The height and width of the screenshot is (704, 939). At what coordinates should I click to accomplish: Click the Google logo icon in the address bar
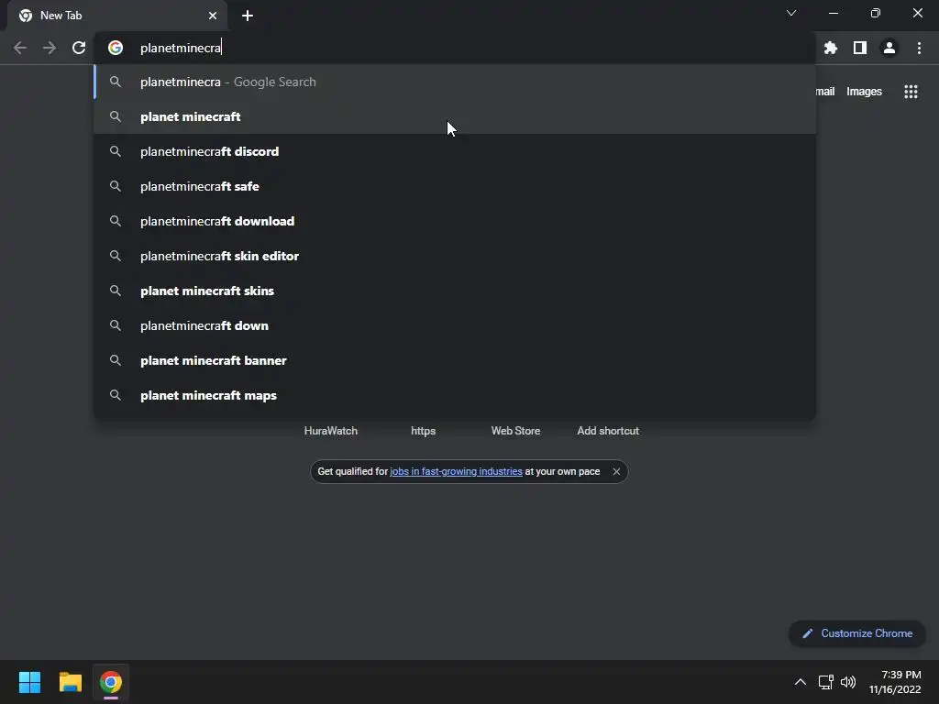[x=116, y=48]
